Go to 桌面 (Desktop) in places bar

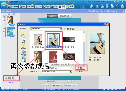click(23, 40)
